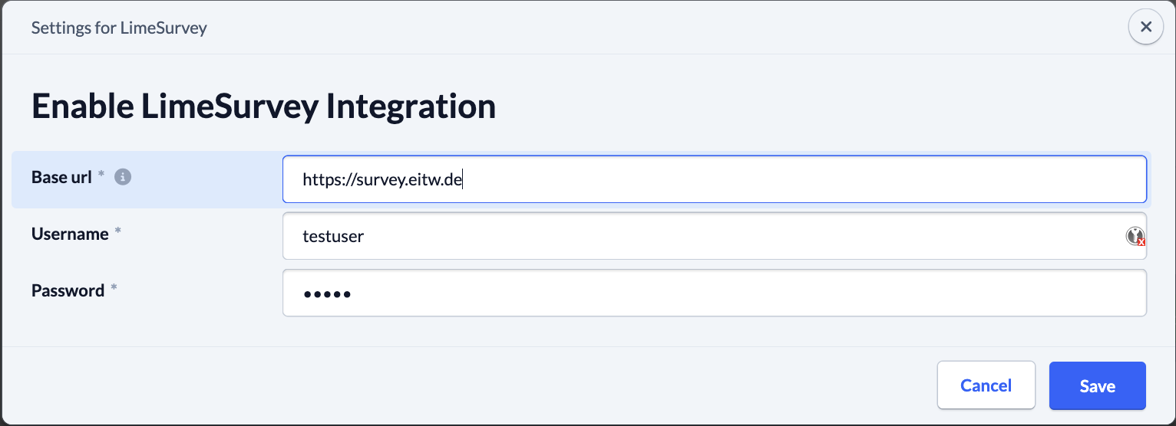Click the Base url label
Image resolution: width=1176 pixels, height=426 pixels.
(62, 177)
